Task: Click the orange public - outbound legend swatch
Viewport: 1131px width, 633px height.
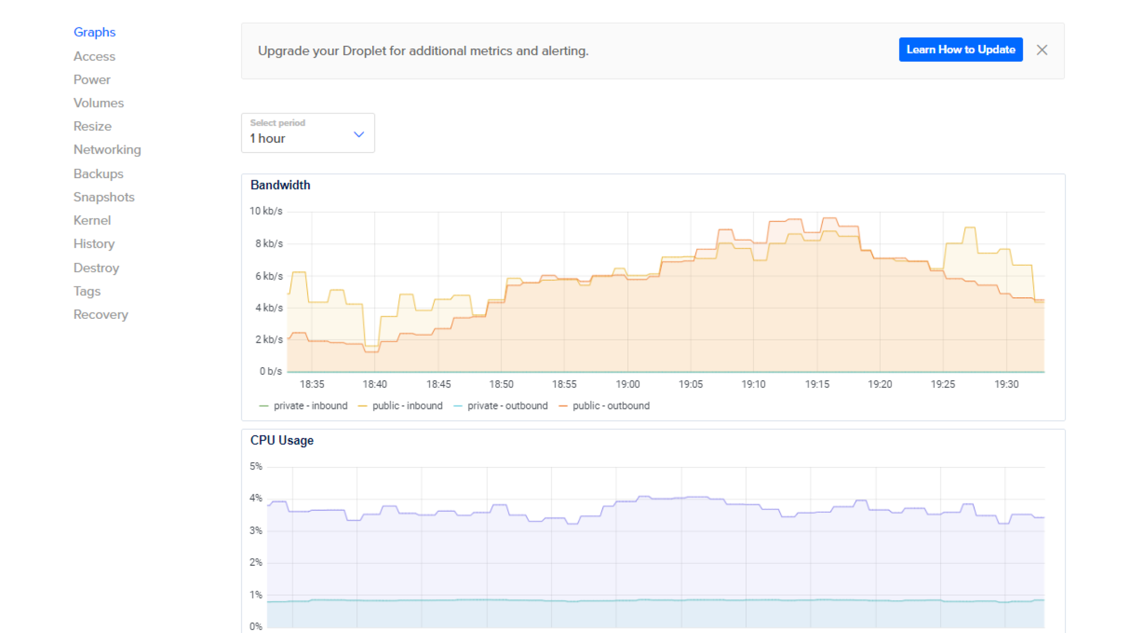Action: (x=563, y=405)
